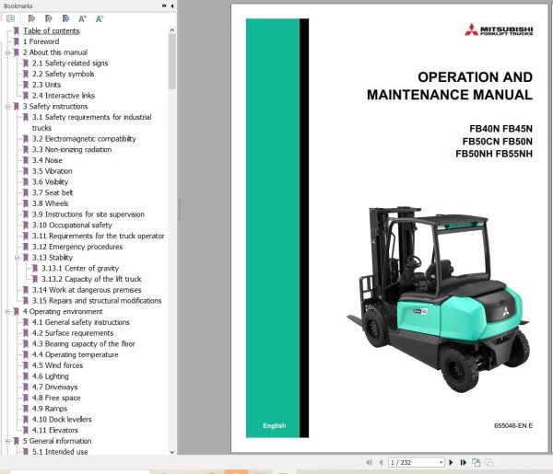553x474 pixels.
Task: Open bookmark '3.2 Electromagnetic compatibility'
Action: pos(84,139)
